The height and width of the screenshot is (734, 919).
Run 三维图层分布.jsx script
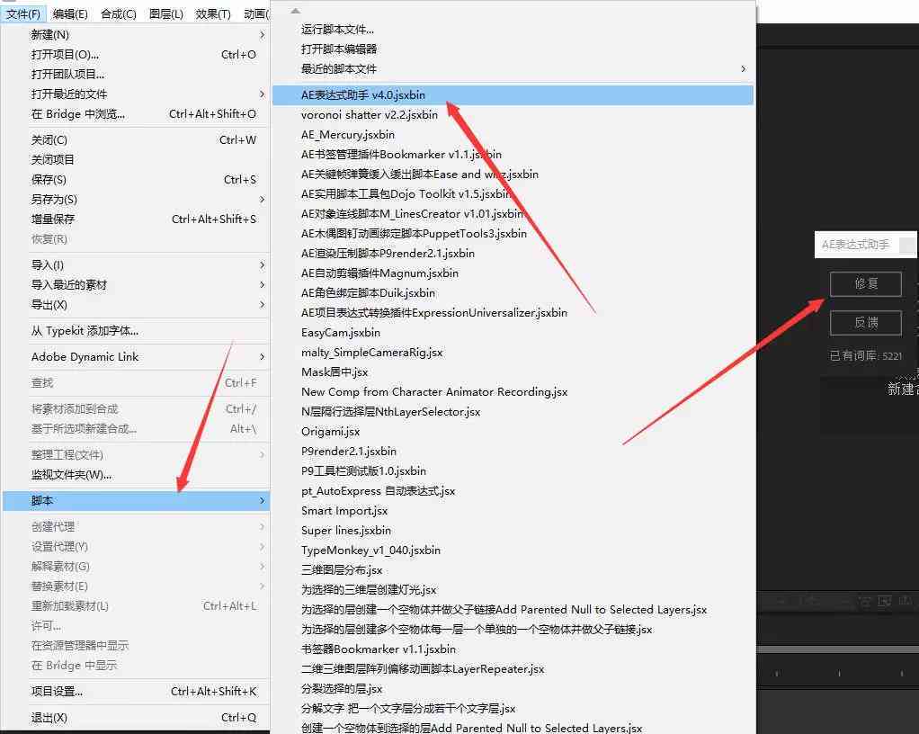(x=513, y=570)
